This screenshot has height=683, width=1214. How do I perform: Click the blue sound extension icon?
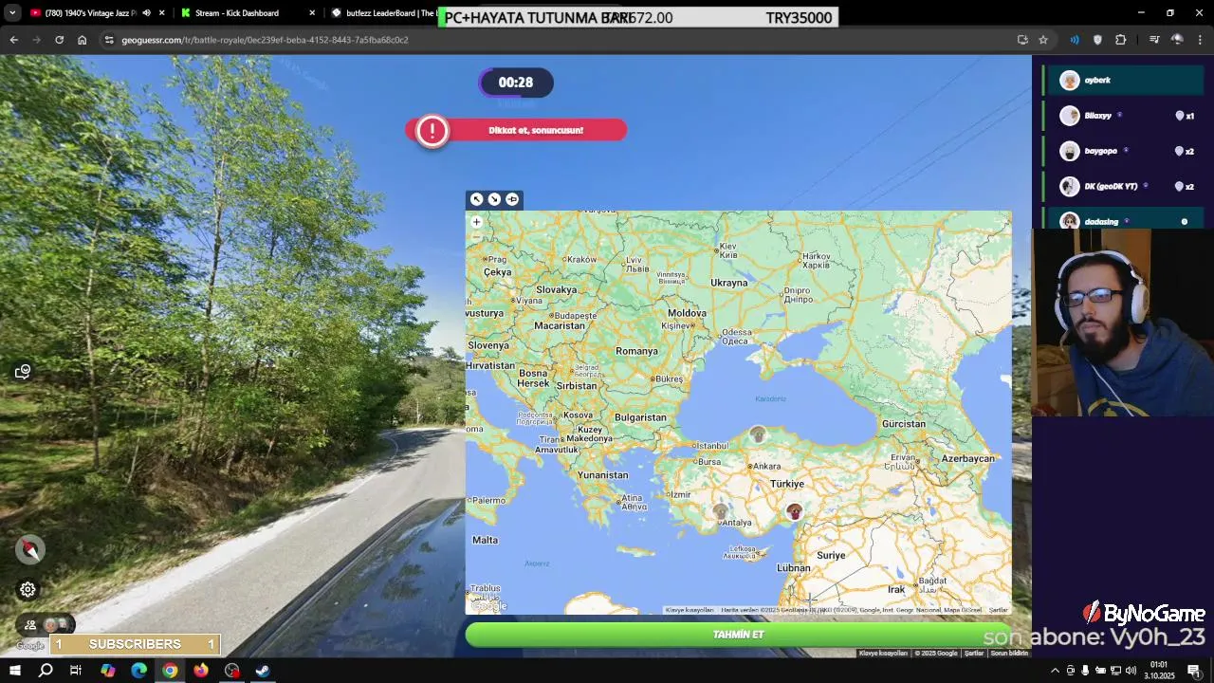coord(1075,40)
